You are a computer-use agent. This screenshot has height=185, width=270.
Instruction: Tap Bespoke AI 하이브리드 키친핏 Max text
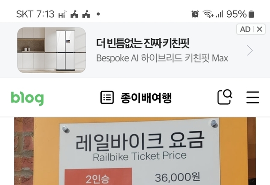(162, 58)
